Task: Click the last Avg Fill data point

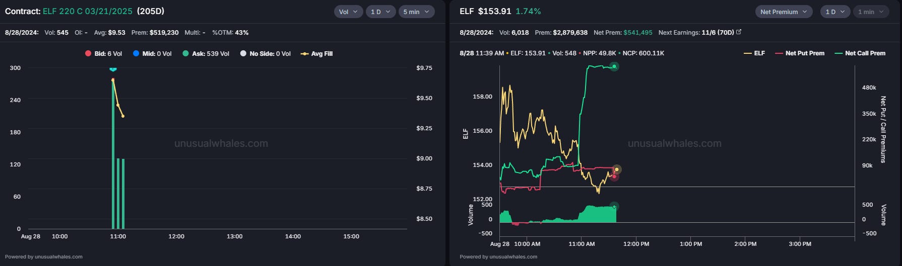Action: 123,116
